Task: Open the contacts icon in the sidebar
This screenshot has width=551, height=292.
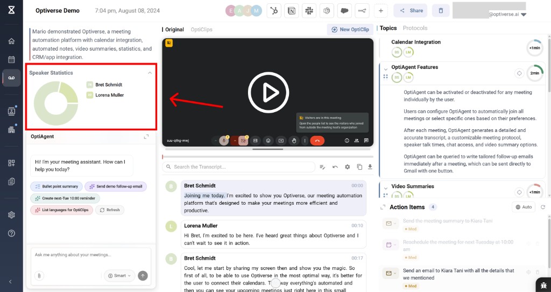Action: pos(11,111)
